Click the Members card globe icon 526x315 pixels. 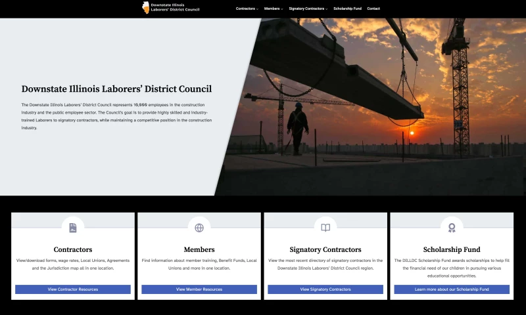tap(199, 228)
